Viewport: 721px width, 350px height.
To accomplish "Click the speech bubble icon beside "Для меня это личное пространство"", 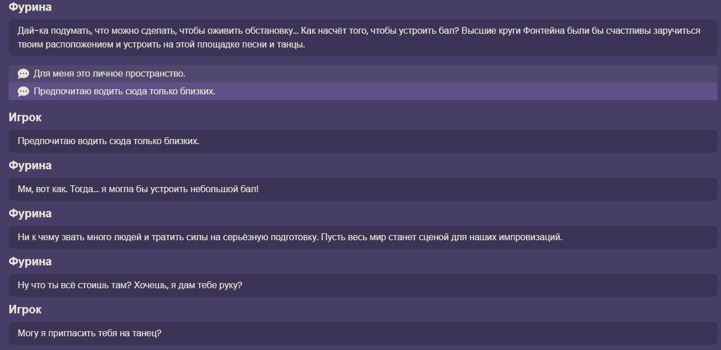I will click(23, 74).
